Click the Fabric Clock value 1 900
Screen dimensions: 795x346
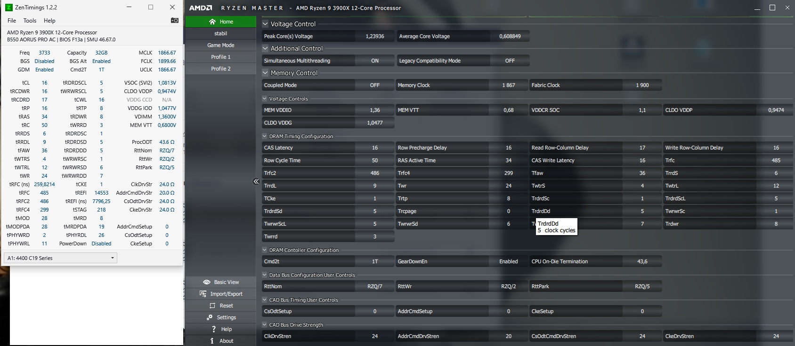642,85
